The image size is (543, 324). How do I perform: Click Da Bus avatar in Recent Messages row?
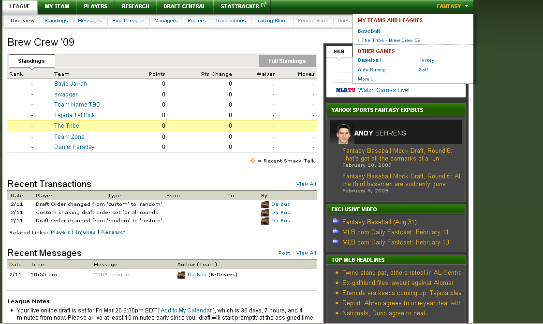click(x=181, y=275)
